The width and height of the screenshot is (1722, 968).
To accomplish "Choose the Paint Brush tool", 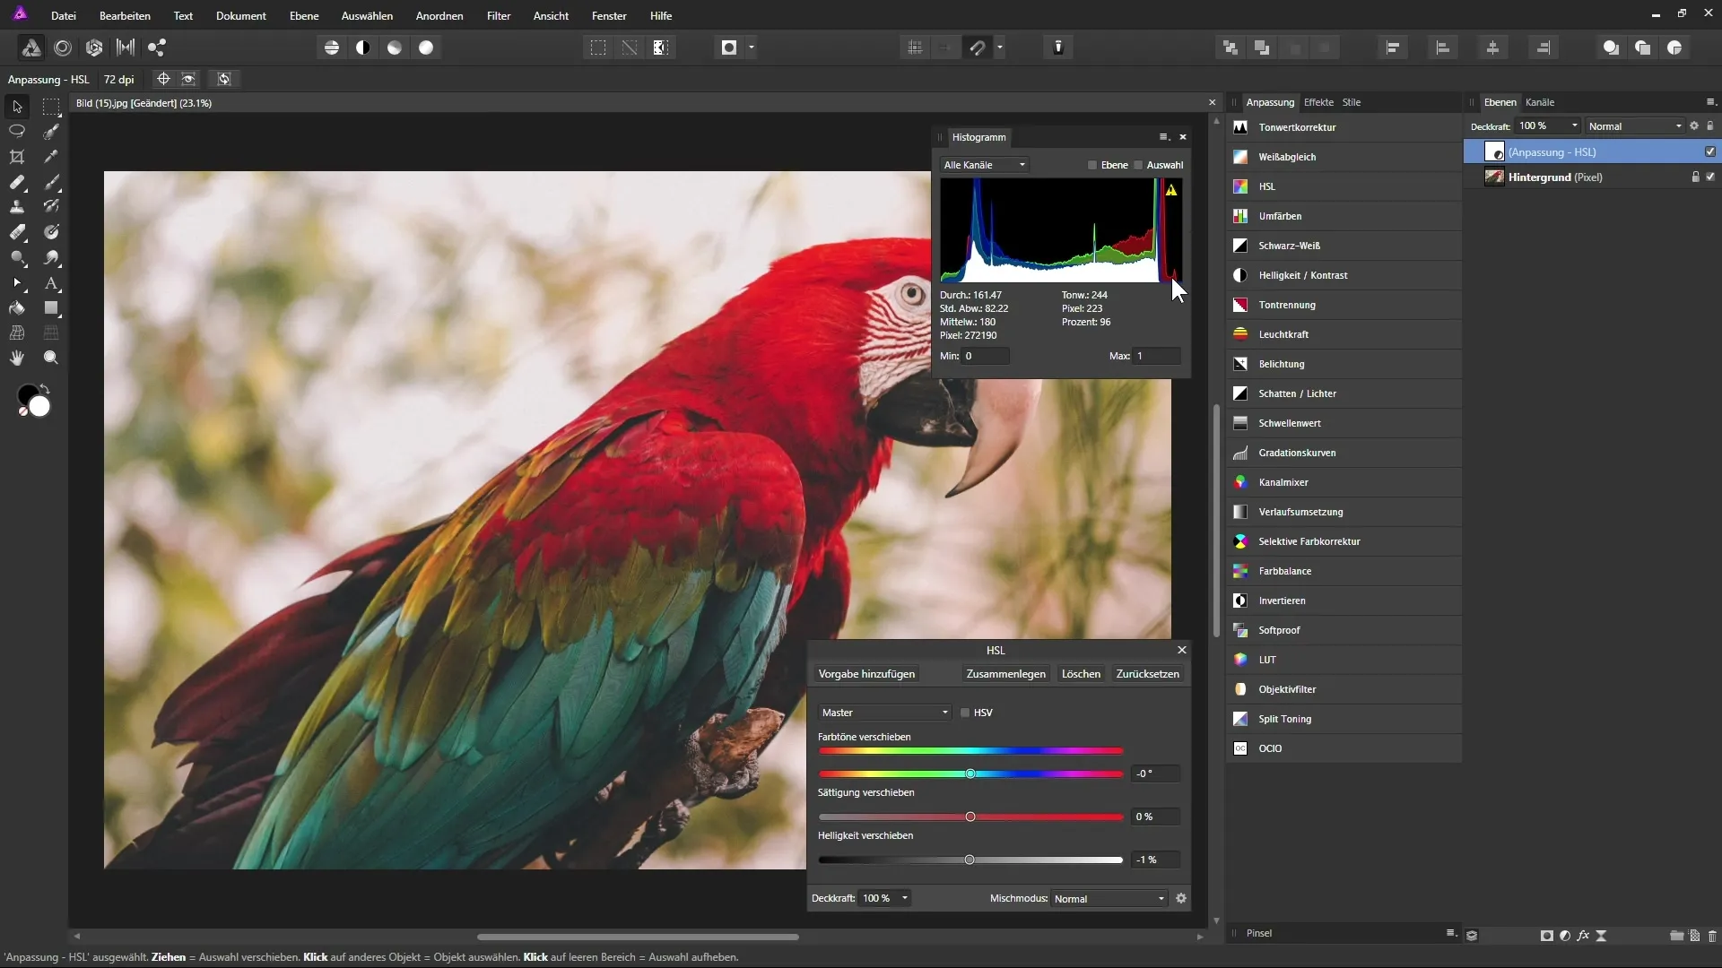I will click(x=51, y=182).
